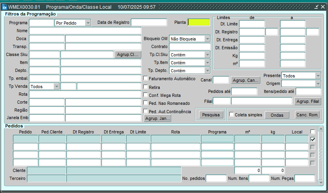328x193 pixels.
Task: Click the Contrato input field
Action: point(190,46)
